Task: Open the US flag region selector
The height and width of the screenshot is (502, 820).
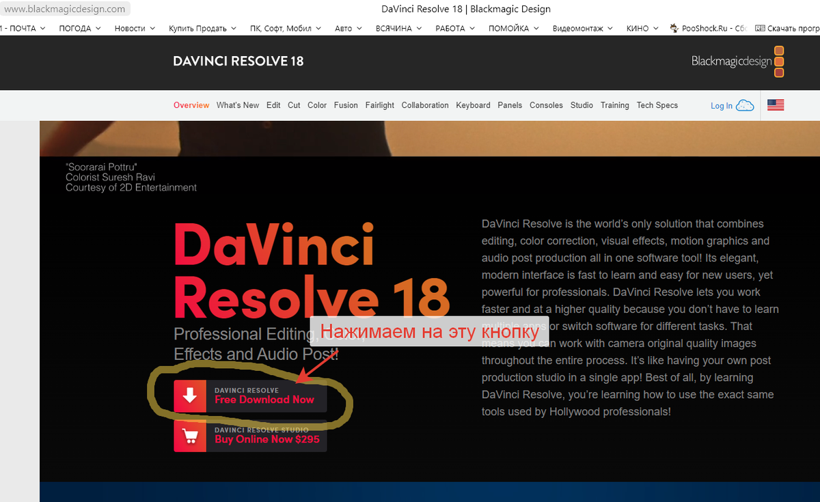Action: (776, 105)
